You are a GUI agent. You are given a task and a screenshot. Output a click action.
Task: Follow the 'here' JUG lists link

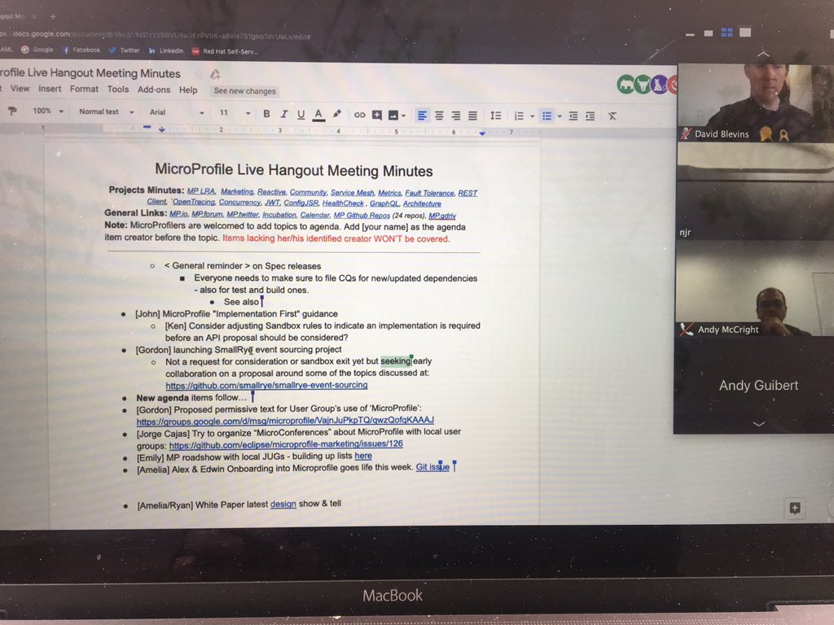(x=363, y=456)
